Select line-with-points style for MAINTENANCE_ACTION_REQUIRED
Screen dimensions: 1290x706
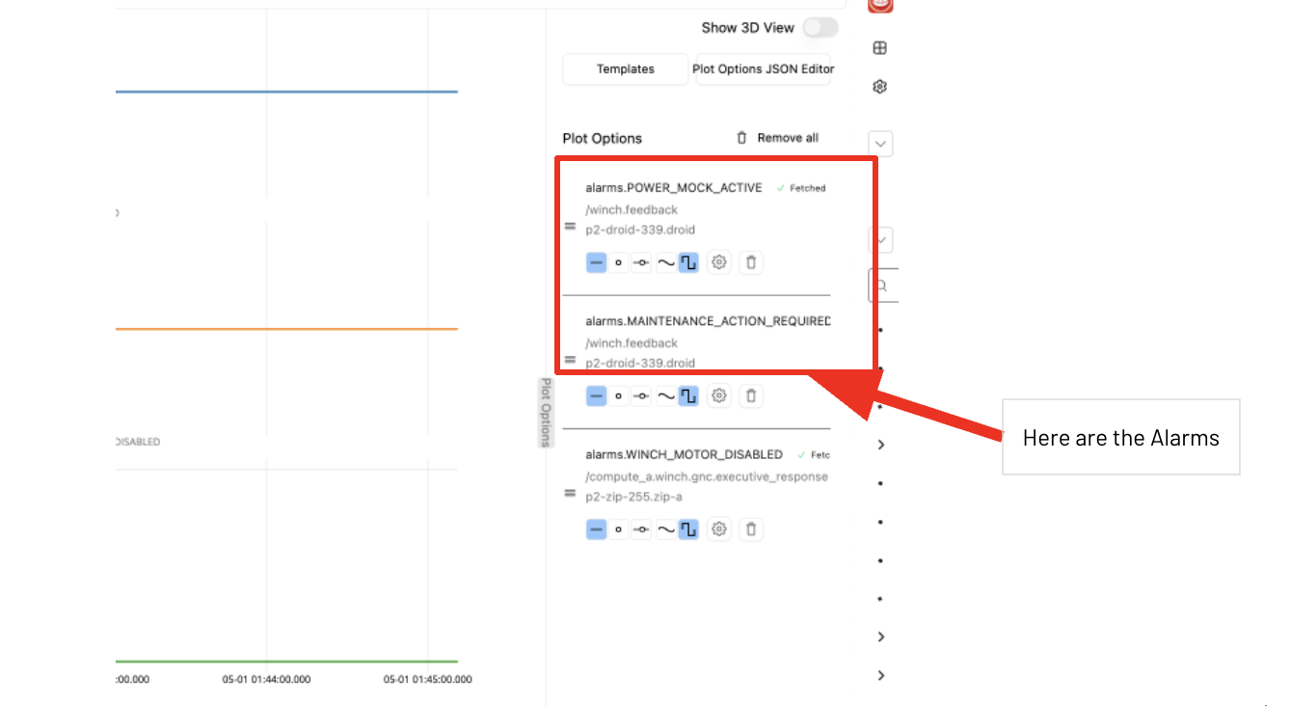tap(642, 395)
